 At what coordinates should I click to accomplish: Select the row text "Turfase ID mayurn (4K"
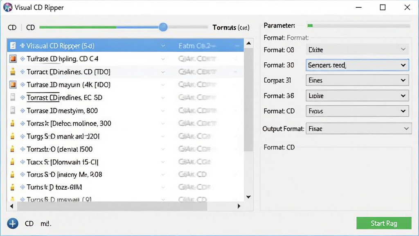69,85
